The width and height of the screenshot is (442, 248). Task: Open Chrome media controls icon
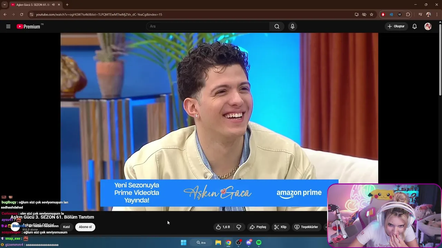(420, 14)
